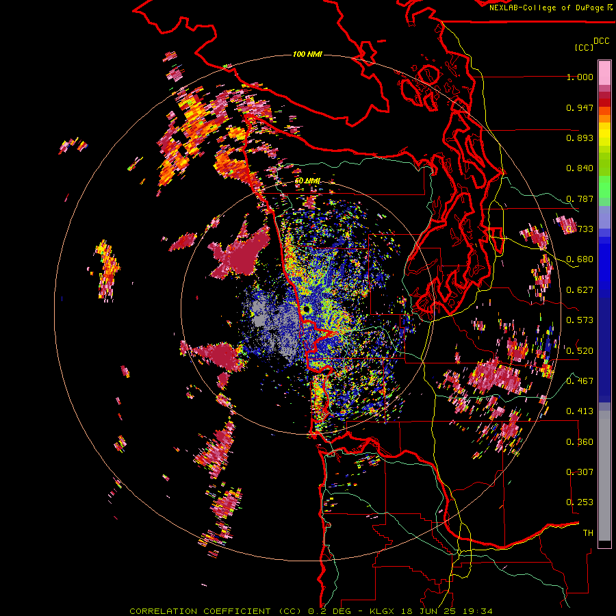
Task: Select the 0.947 scale value
Action: tap(580, 107)
